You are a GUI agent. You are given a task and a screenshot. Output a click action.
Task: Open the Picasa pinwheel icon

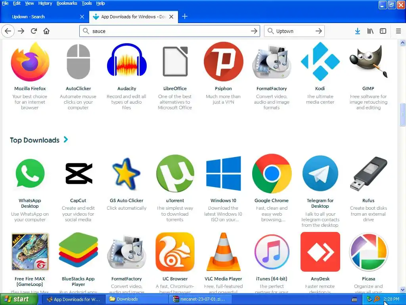coord(368,252)
